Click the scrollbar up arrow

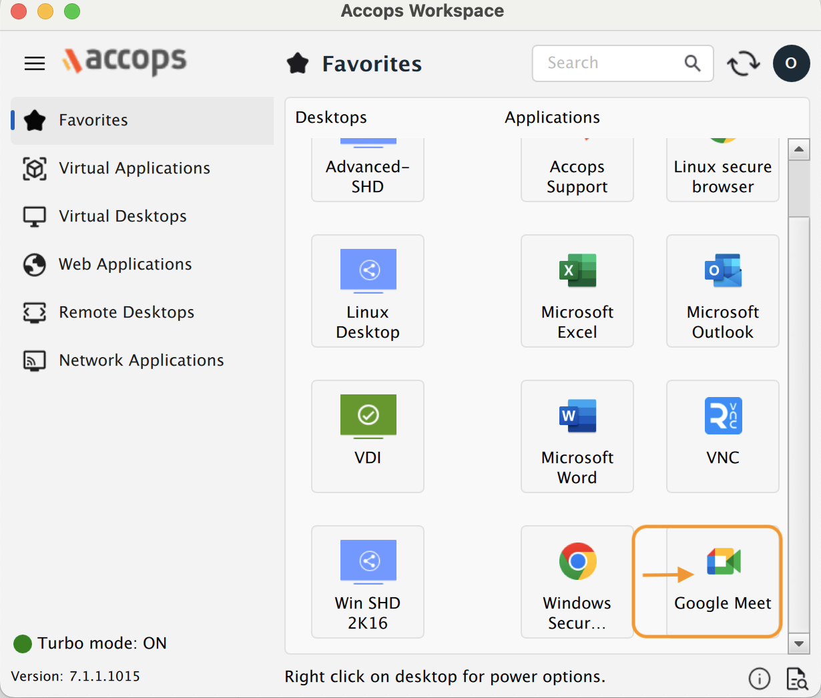pyautogui.click(x=798, y=149)
